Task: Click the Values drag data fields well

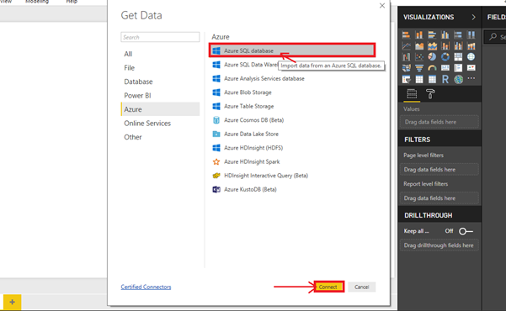Action: tap(439, 122)
